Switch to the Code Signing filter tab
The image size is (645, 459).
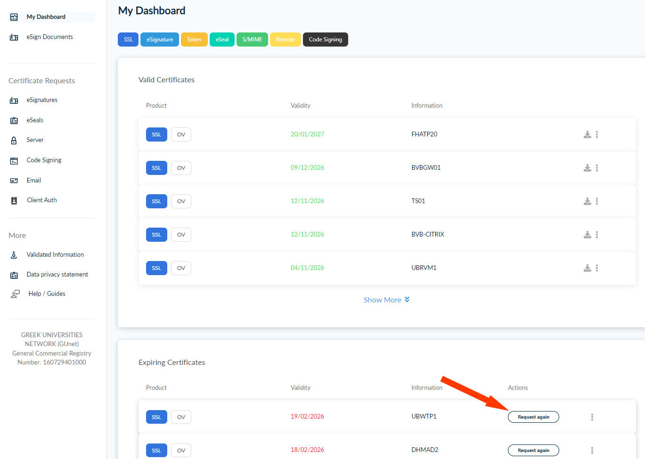(325, 40)
